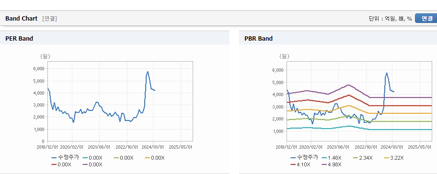Toggle teal 0.00X series in PER legend
Screen dimensions: 437x174
point(92,158)
